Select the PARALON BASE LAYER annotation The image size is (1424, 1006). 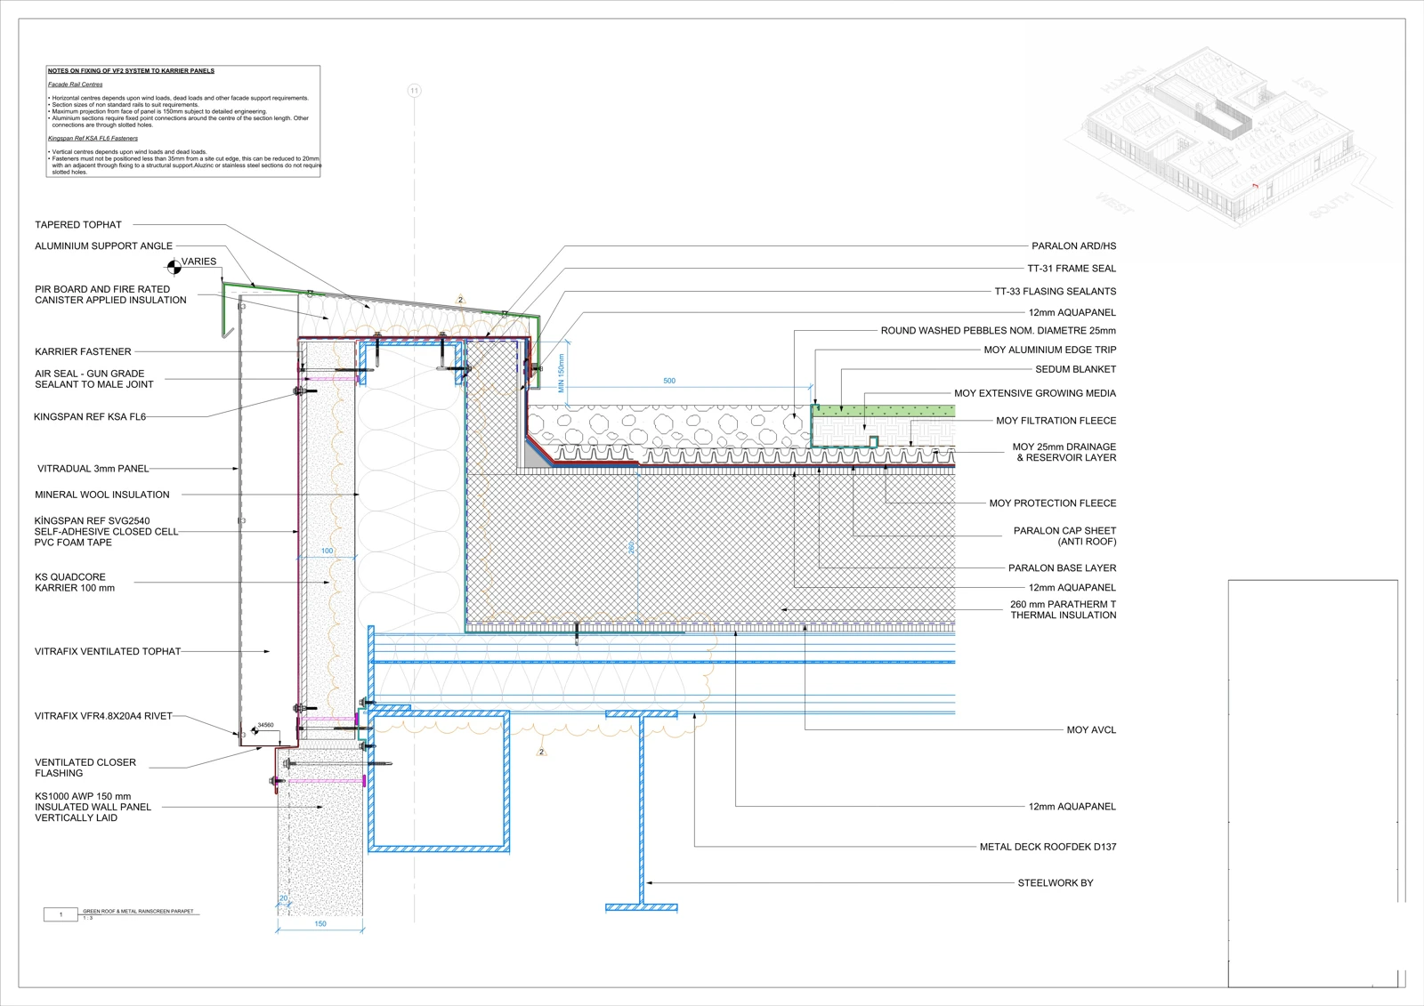pos(1062,568)
